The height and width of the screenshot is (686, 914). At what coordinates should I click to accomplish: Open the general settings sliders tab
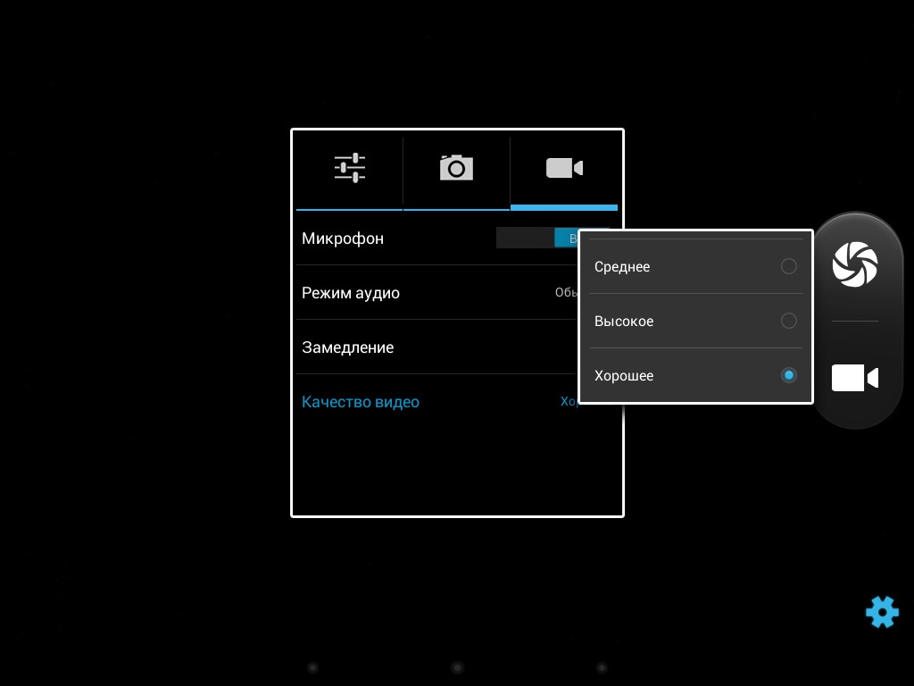[x=350, y=168]
